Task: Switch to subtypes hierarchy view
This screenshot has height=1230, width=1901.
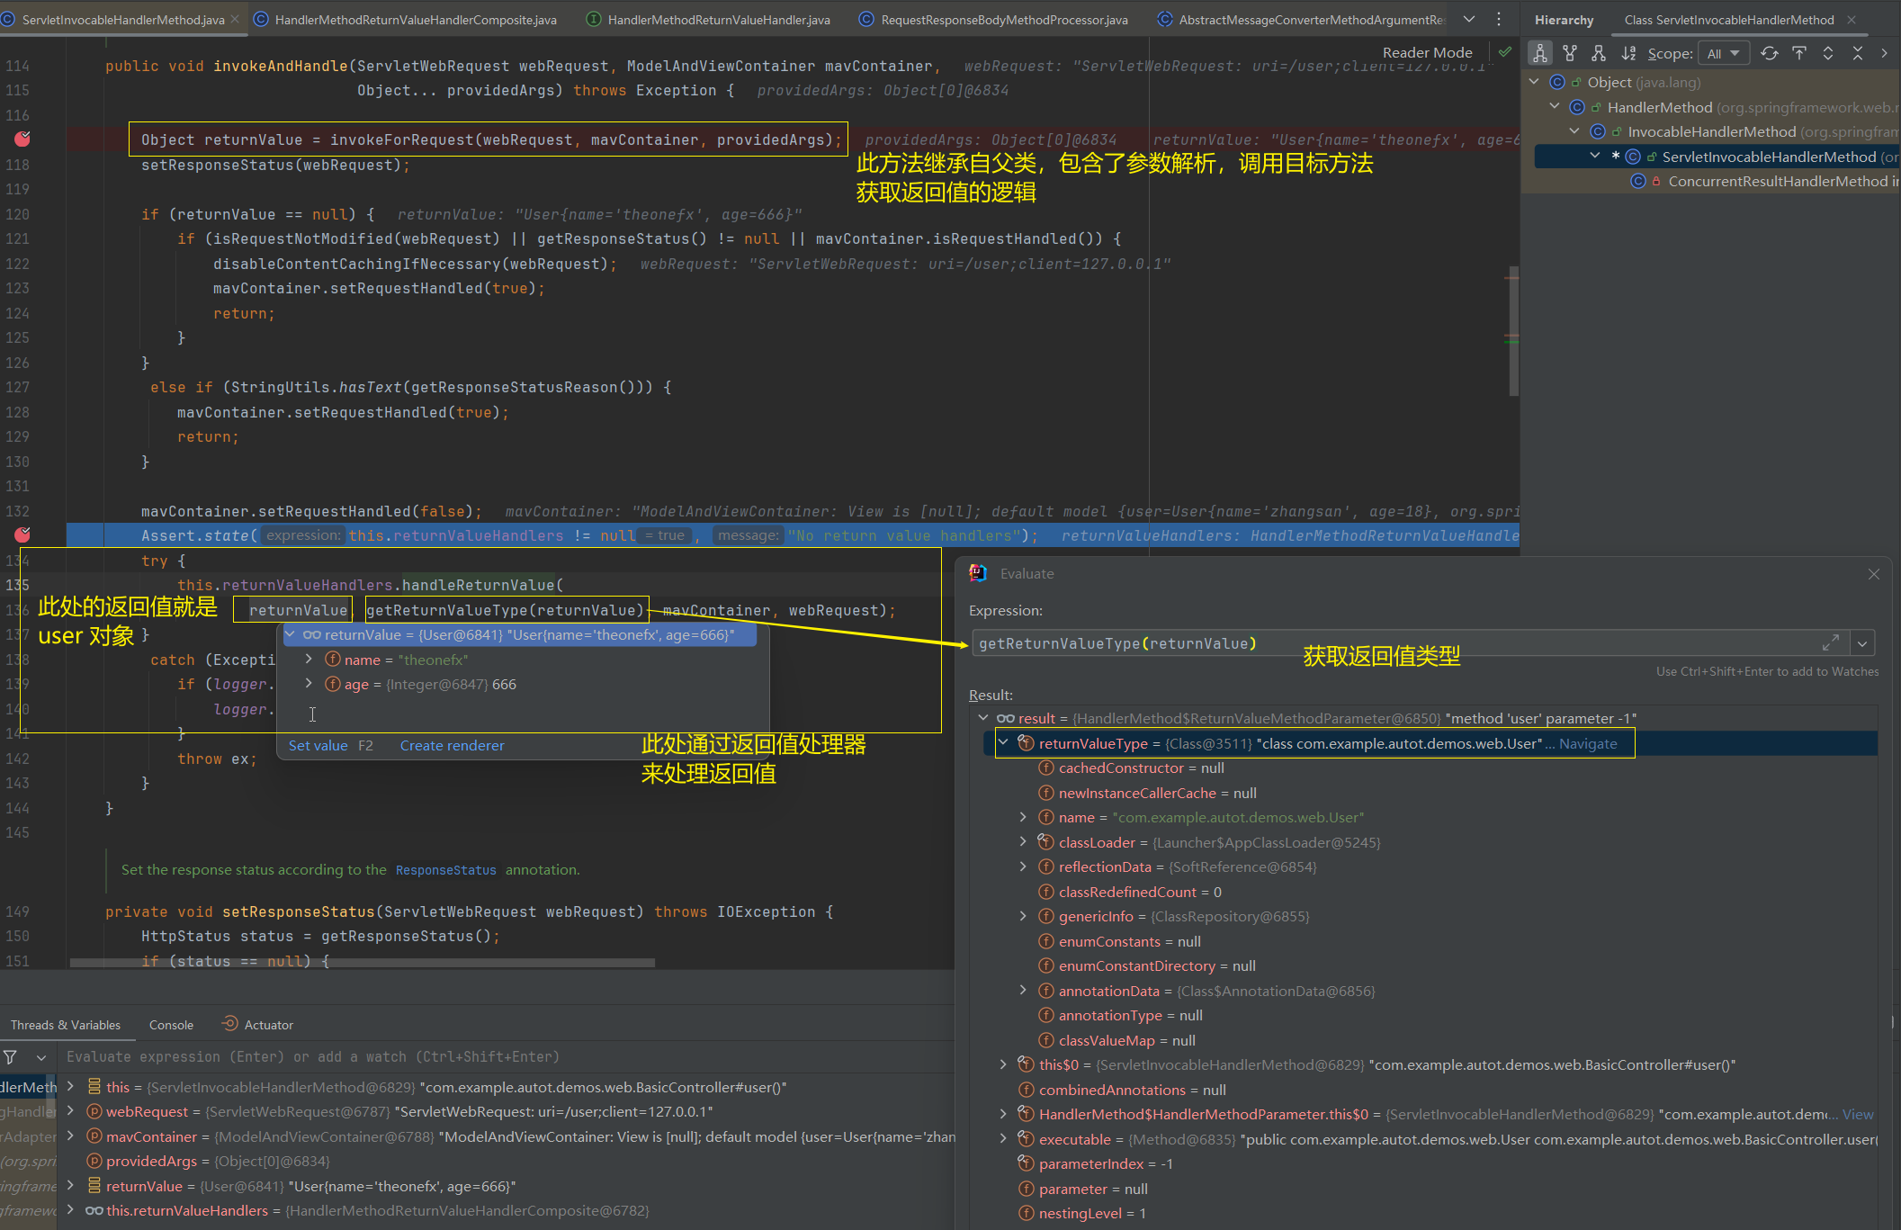Action: click(1599, 54)
